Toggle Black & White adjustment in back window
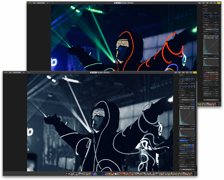The width and height of the screenshot is (224, 180). coord(218,13)
